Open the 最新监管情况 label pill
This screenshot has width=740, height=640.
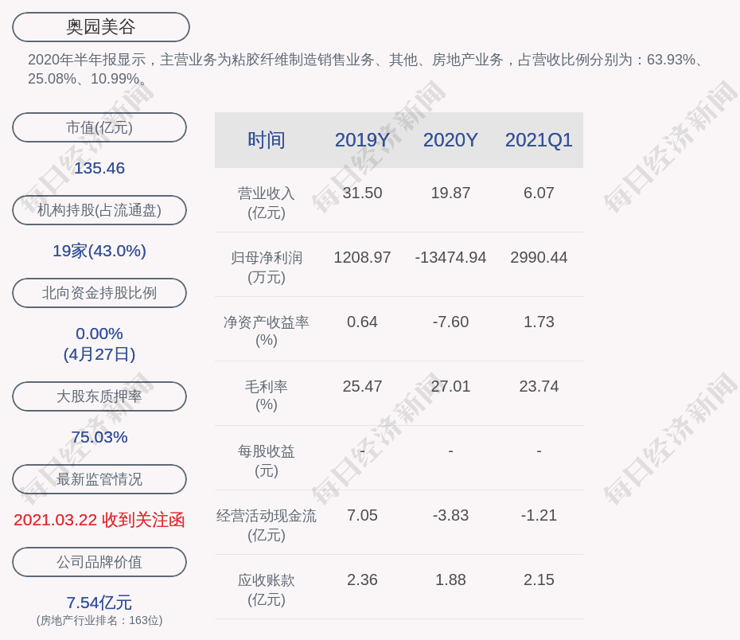coord(99,479)
